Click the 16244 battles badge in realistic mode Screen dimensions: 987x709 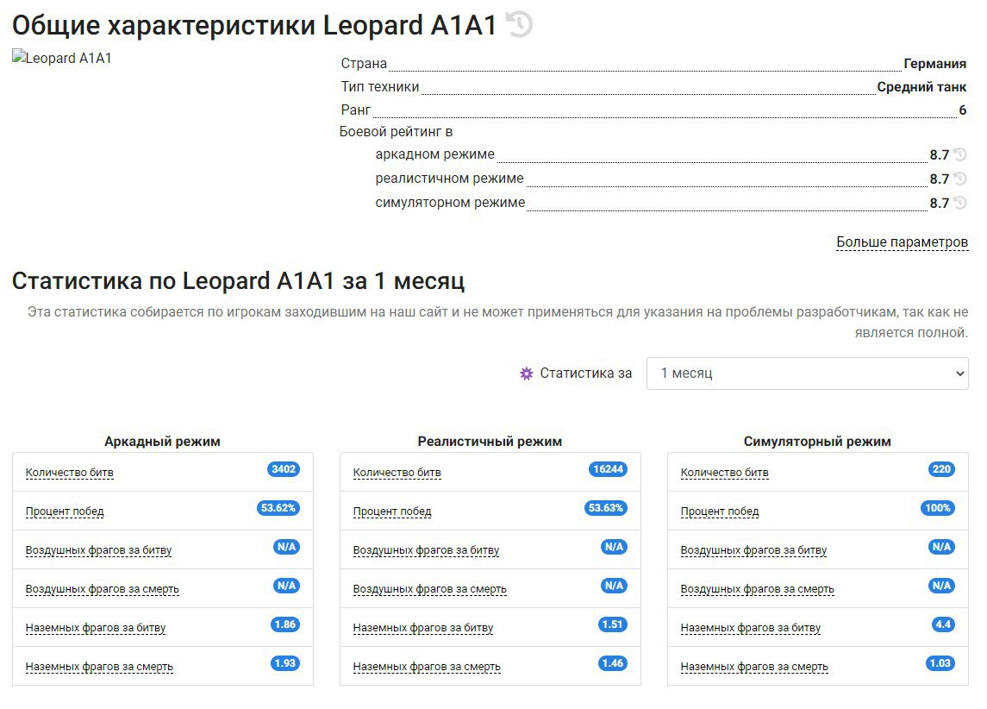coord(608,470)
